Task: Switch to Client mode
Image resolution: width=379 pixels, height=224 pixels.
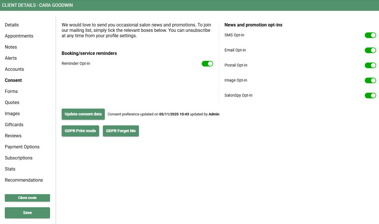Action: click(x=27, y=198)
